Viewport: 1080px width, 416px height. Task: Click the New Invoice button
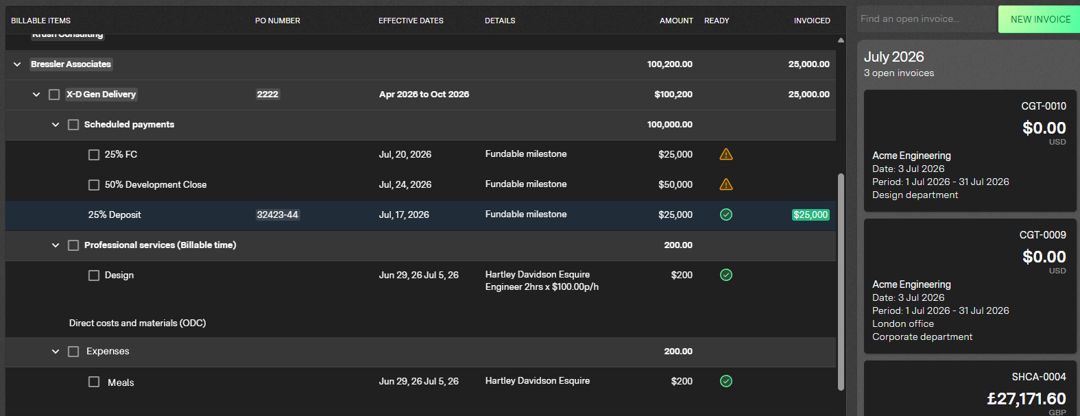1040,19
